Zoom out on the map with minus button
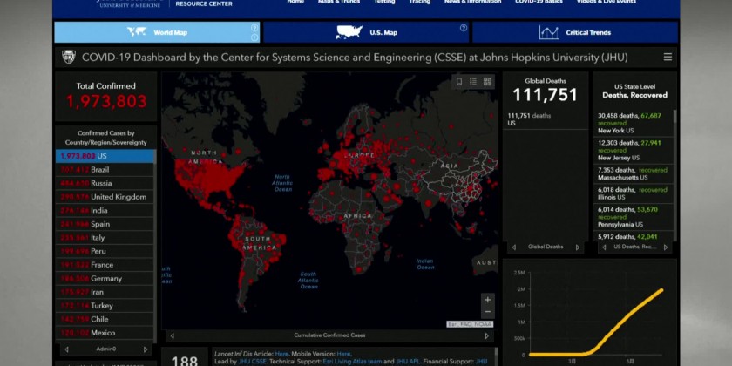This screenshot has width=732, height=366. click(487, 311)
